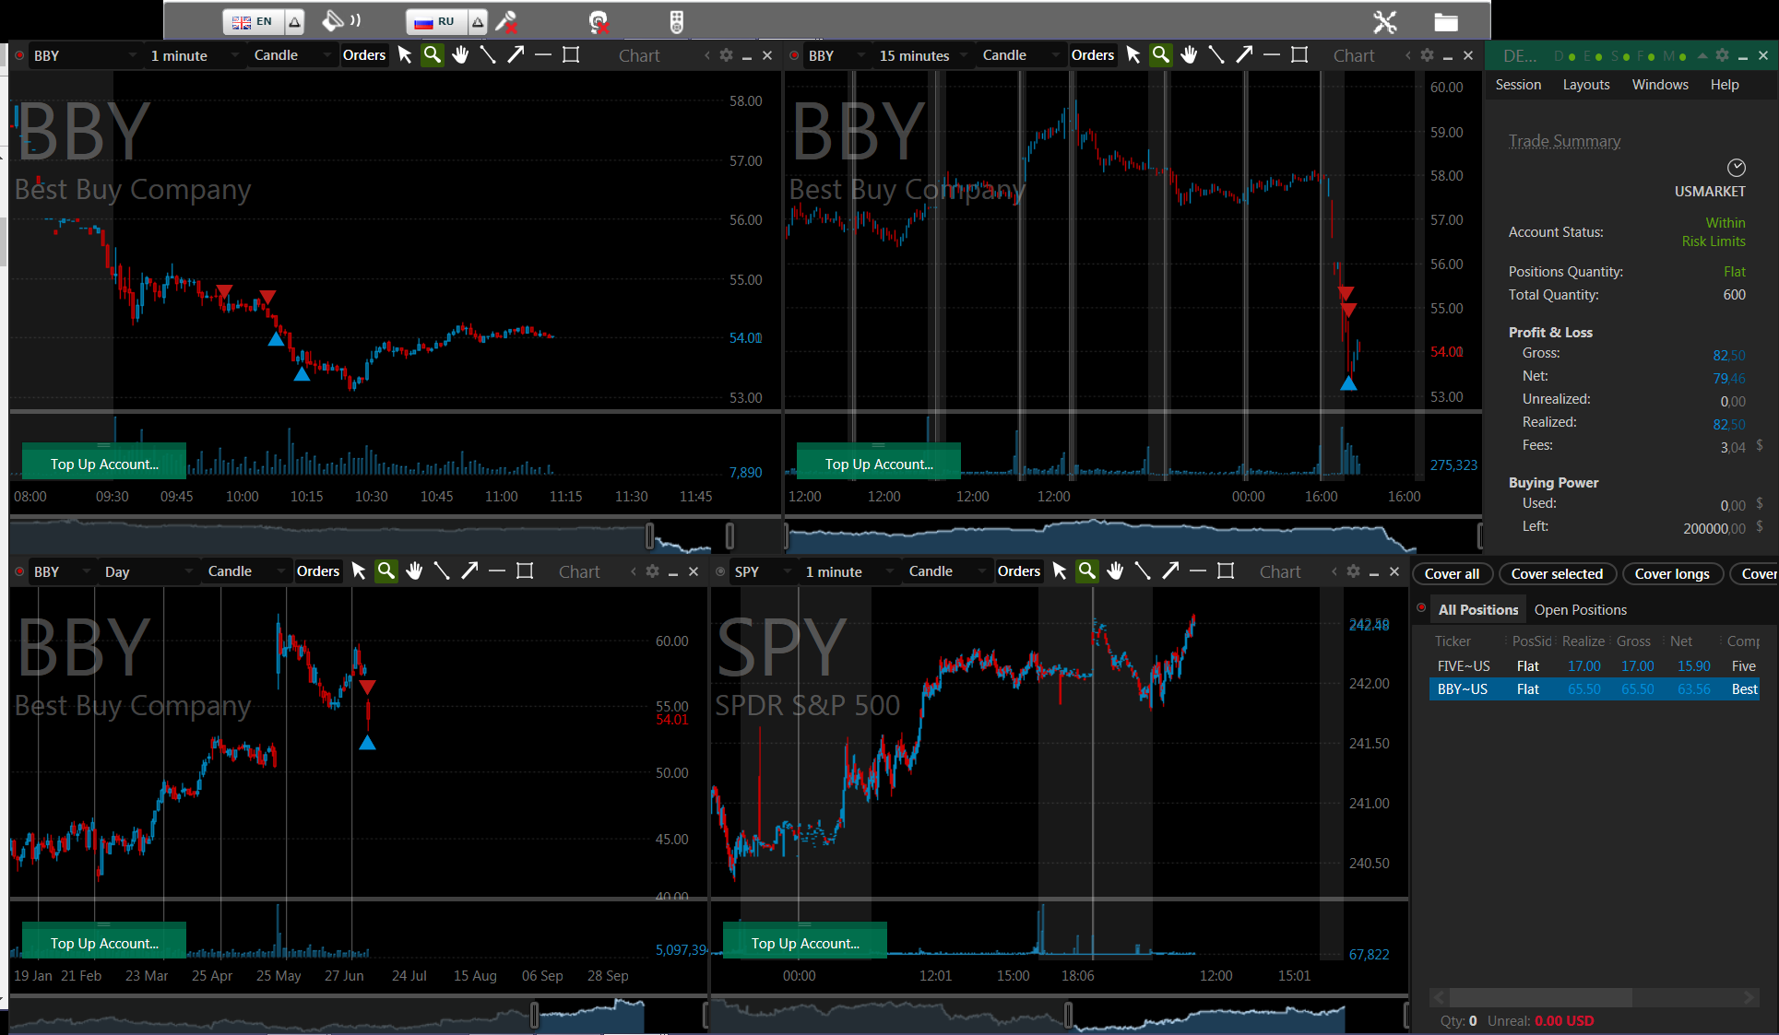Select arrow drawing tool in BBY 1 minute chart
Viewport: 1779px width, 1035px height.
click(516, 55)
